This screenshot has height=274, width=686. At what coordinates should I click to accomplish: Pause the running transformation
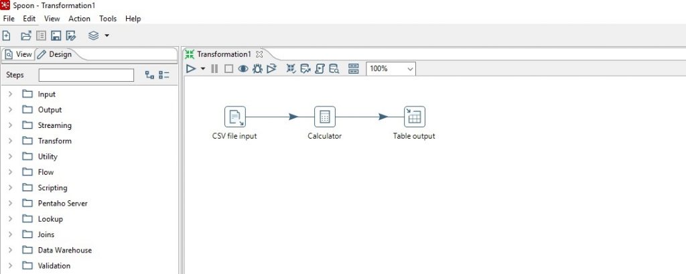click(214, 69)
